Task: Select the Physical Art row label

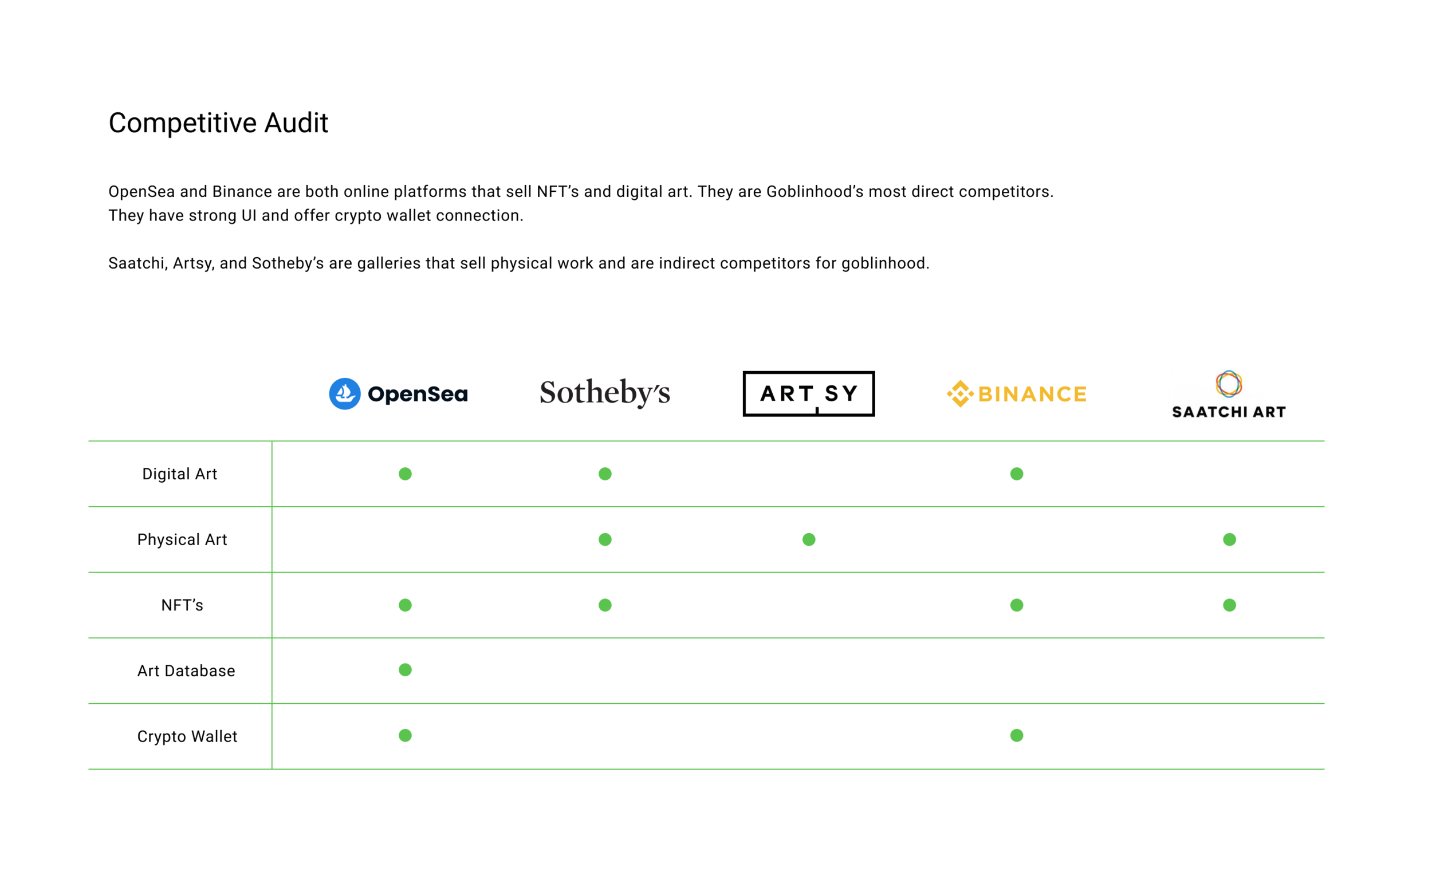Action: pyautogui.click(x=182, y=540)
